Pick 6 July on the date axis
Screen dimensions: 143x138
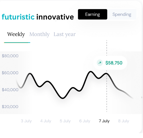pyautogui.click(x=85, y=121)
